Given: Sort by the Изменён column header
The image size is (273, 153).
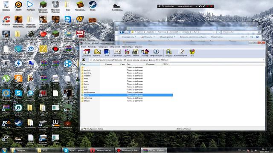Looking at the screenshot, I should click(150, 64).
